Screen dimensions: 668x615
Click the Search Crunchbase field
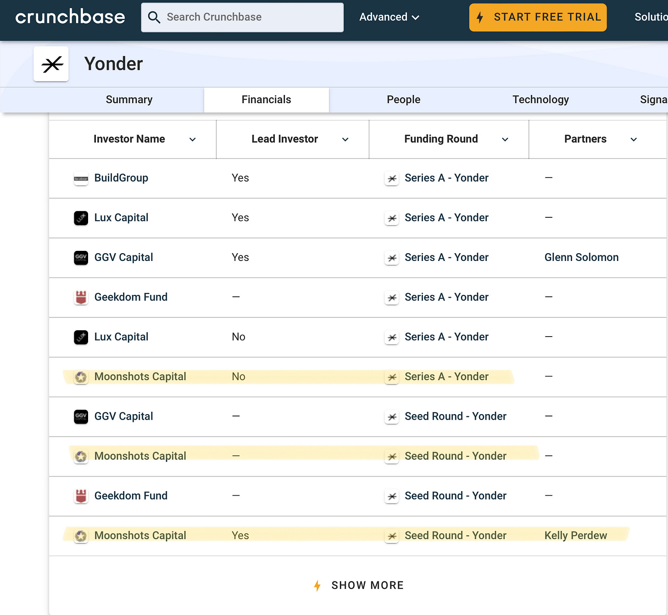(x=242, y=17)
